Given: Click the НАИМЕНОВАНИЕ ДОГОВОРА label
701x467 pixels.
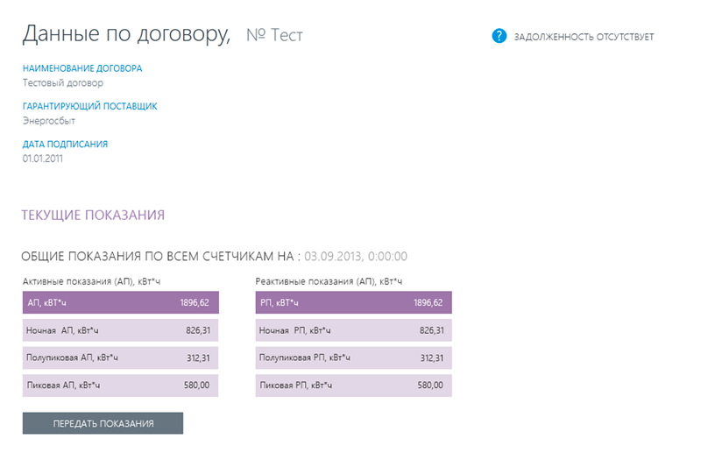Looking at the screenshot, I should 82,68.
